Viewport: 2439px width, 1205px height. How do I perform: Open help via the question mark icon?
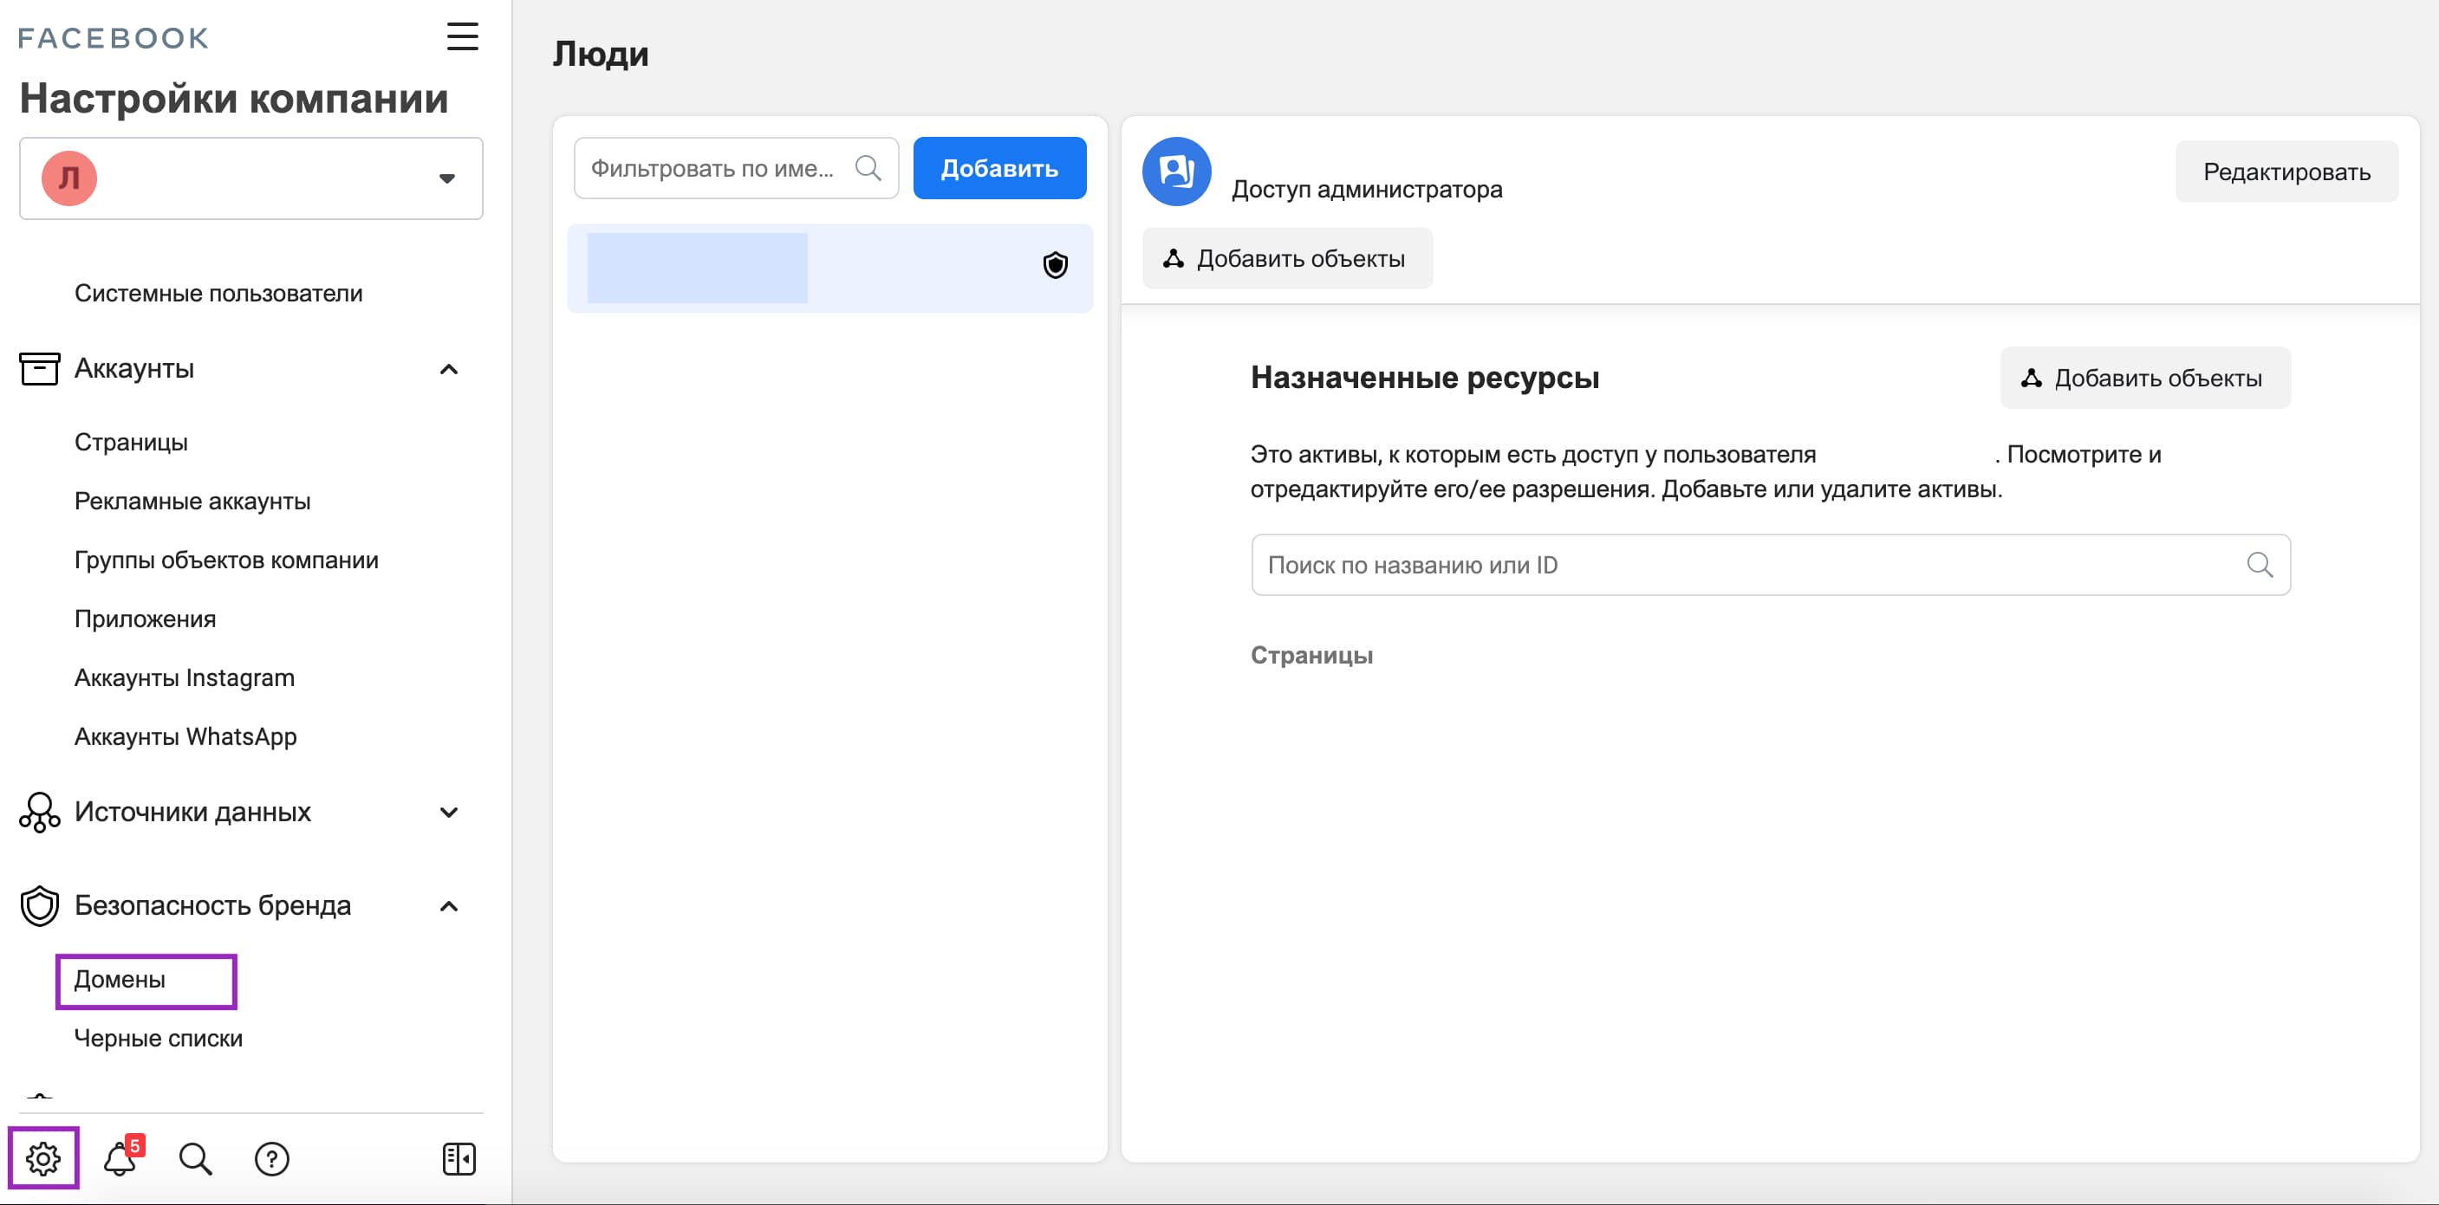pyautogui.click(x=272, y=1157)
